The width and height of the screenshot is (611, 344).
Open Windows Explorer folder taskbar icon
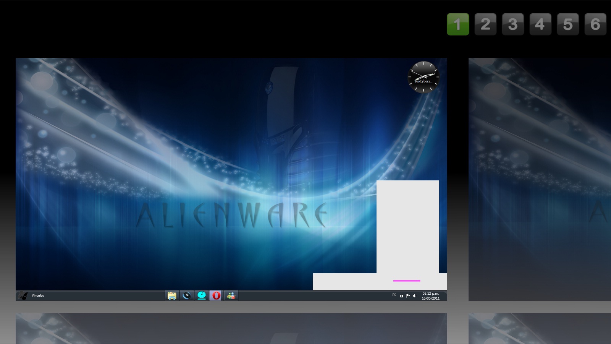point(172,295)
